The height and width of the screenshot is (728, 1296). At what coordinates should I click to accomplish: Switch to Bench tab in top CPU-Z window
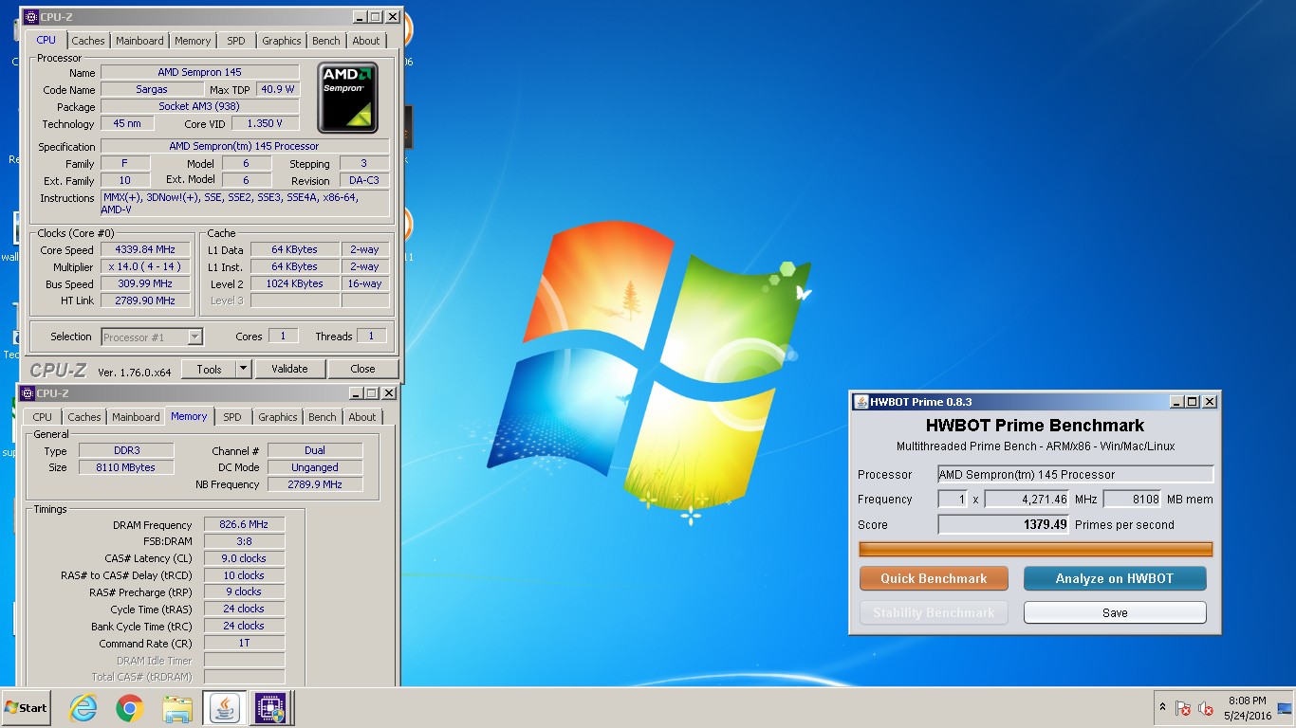(x=326, y=41)
